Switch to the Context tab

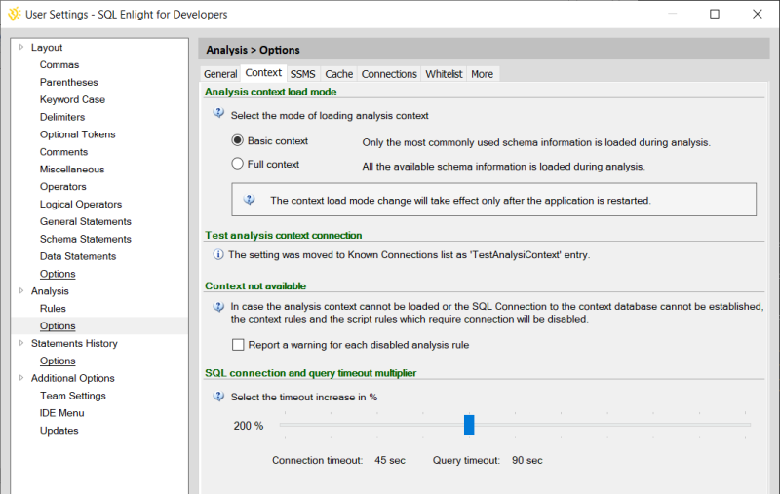pos(263,72)
